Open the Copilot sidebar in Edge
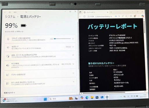Image resolution: width=149 pixels, height=108 pixels. pyautogui.click(x=143, y=16)
